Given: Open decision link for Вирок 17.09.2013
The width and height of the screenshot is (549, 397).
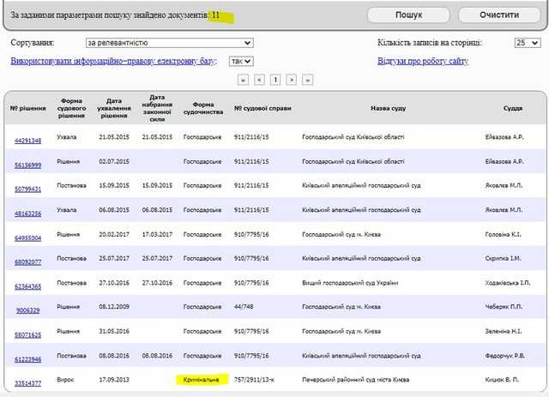Looking at the screenshot, I should tap(27, 383).
